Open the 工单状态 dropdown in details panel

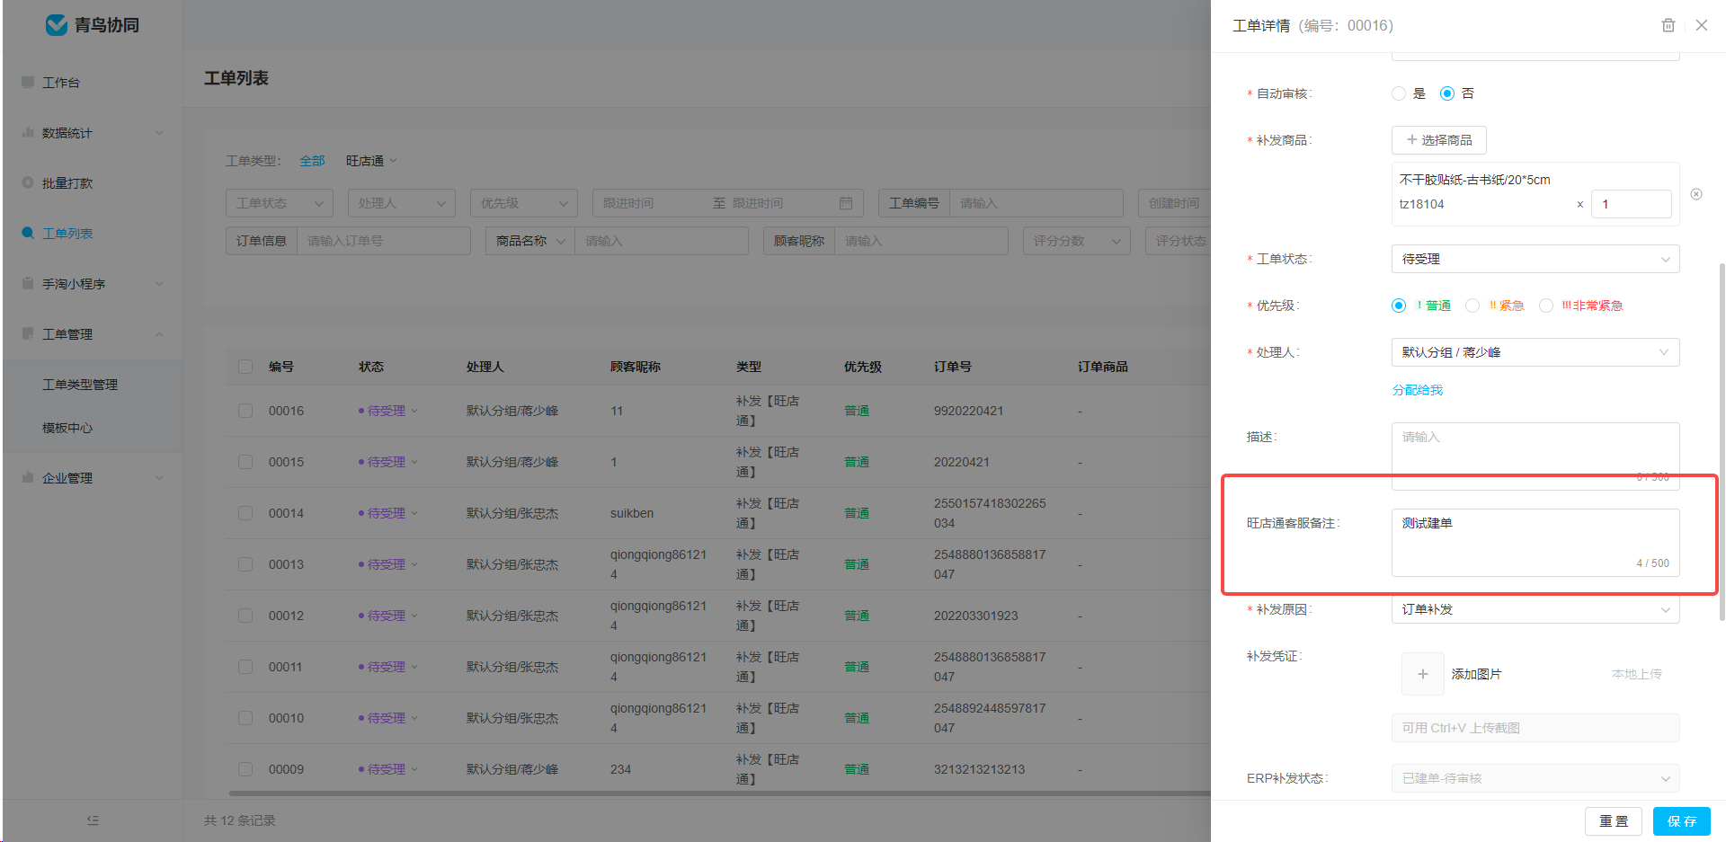pyautogui.click(x=1535, y=259)
